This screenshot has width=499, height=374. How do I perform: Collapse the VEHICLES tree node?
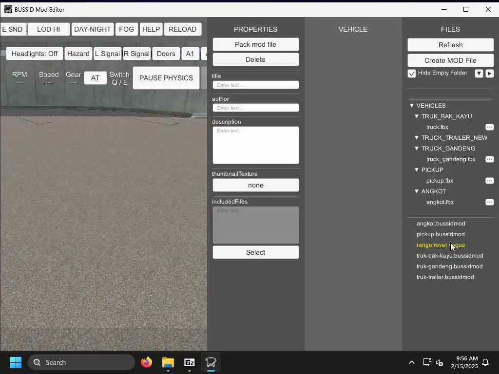412,106
